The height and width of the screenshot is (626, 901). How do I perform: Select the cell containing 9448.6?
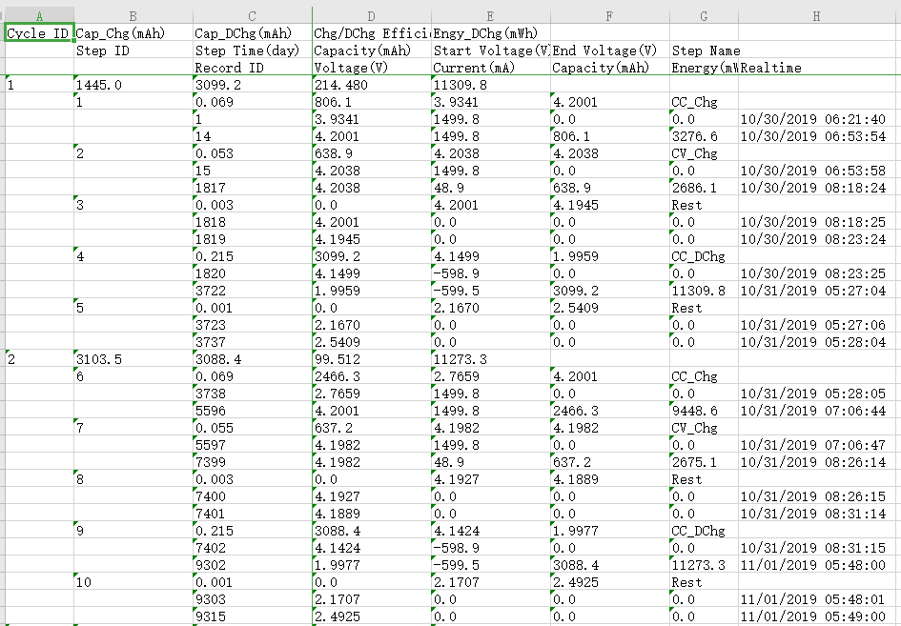[704, 411]
